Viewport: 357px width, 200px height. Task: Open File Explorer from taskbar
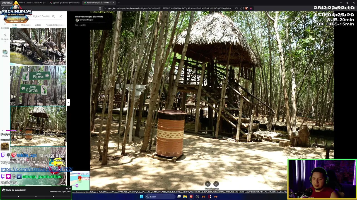pyautogui.click(x=185, y=197)
